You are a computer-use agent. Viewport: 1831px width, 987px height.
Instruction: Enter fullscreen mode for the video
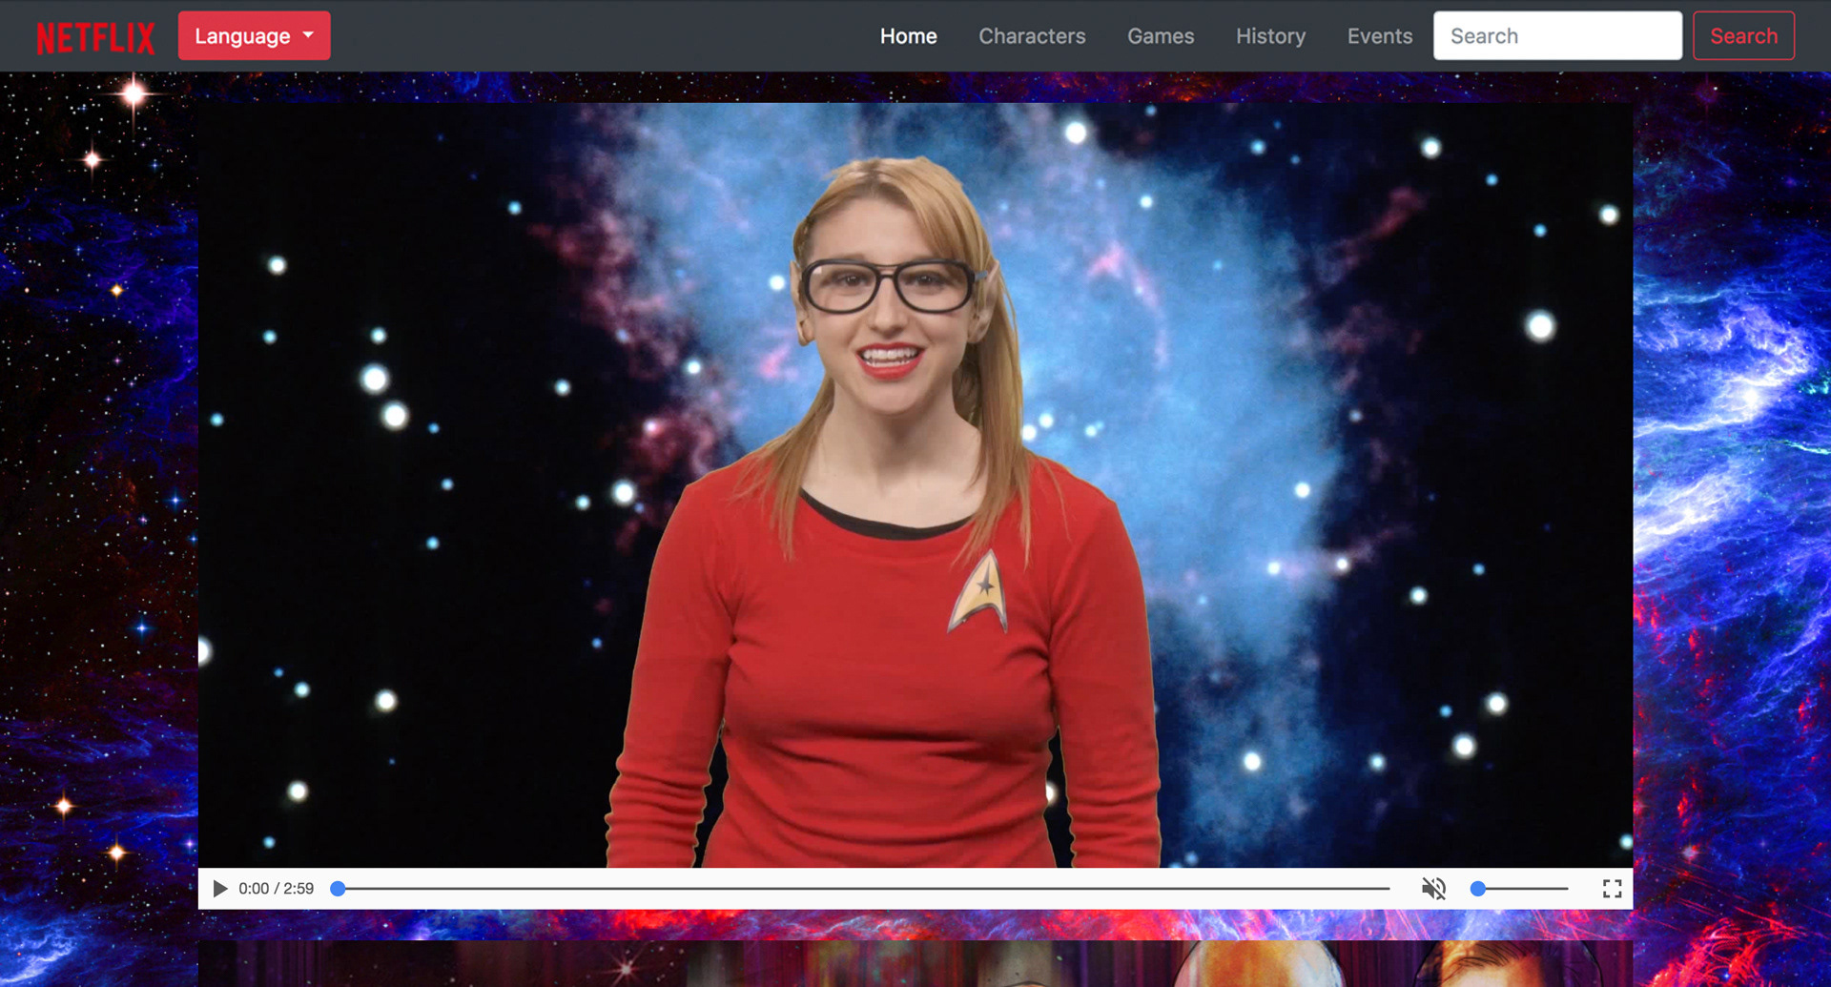tap(1612, 889)
